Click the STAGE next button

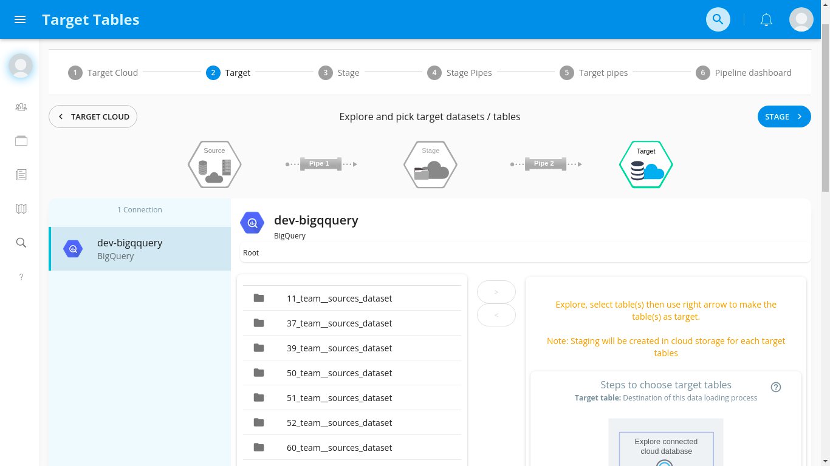(784, 116)
